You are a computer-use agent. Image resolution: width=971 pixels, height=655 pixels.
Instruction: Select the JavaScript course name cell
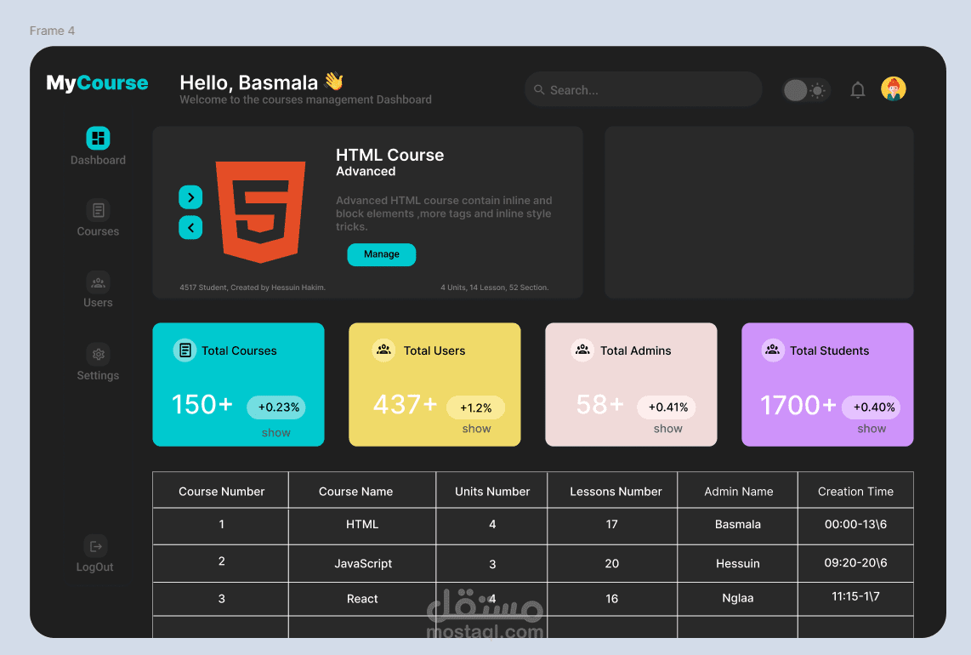362,563
